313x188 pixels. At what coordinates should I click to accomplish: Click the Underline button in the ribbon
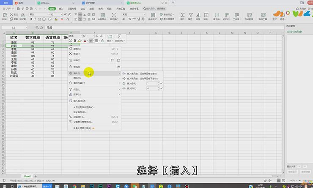pyautogui.click(x=39, y=19)
